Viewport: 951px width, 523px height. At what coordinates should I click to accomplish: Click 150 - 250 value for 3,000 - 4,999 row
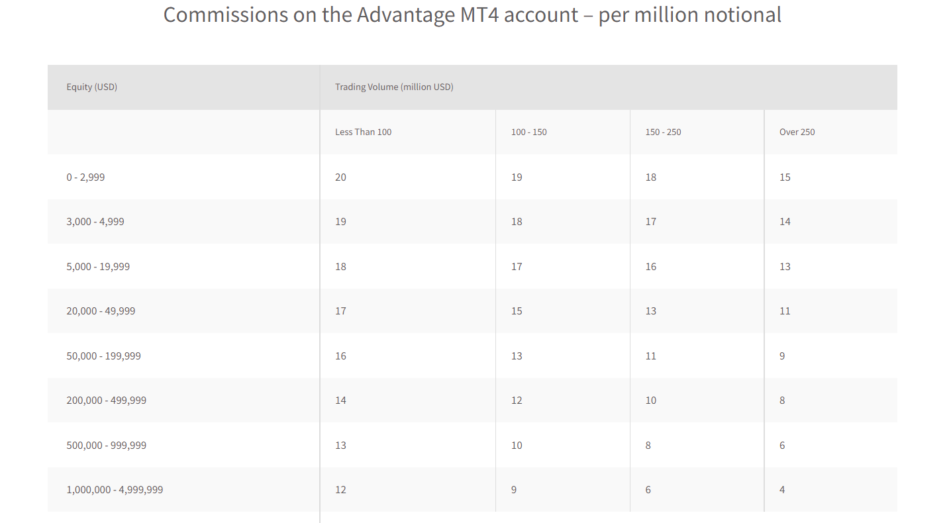click(x=651, y=221)
